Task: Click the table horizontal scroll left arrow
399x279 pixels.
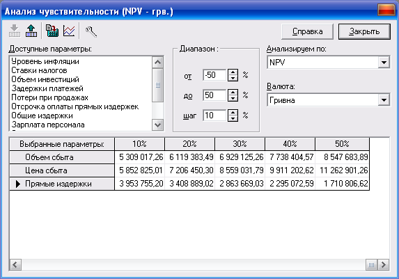Action: click(x=15, y=265)
